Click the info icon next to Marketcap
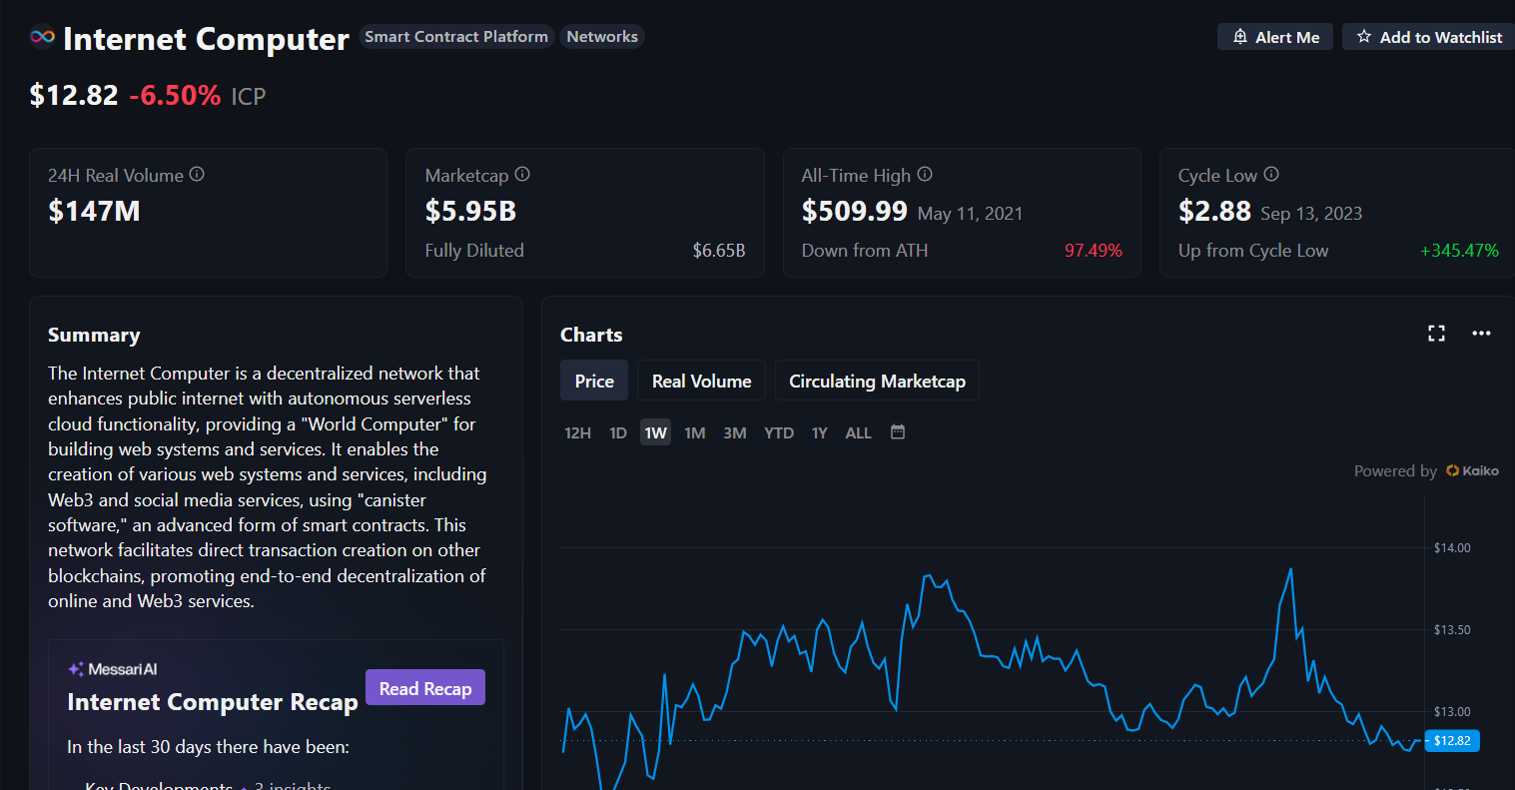Image resolution: width=1515 pixels, height=790 pixels. pos(522,174)
